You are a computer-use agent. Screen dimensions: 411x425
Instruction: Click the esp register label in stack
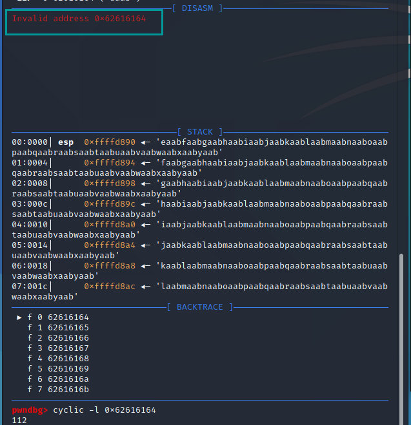point(66,142)
